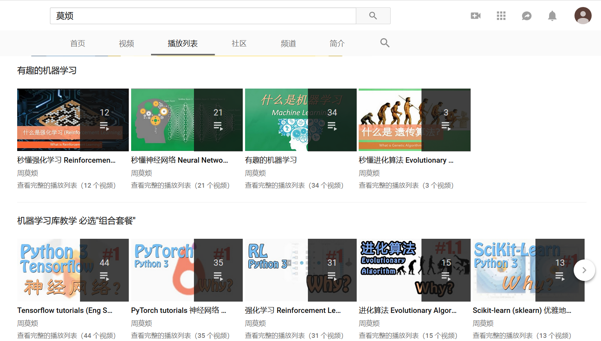Open the notifications bell

pyautogui.click(x=552, y=16)
